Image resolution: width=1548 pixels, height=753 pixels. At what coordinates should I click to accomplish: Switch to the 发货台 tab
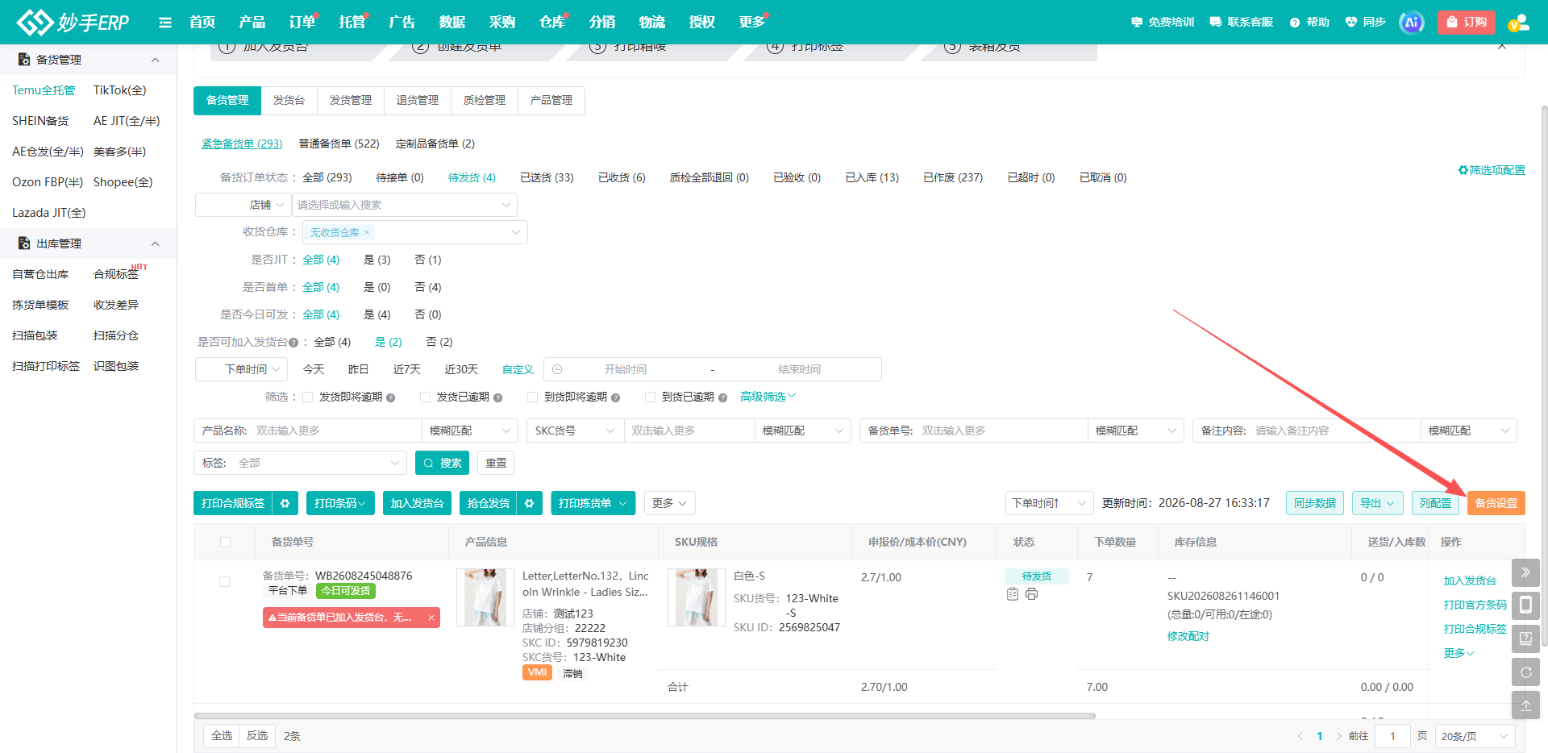[x=289, y=100]
